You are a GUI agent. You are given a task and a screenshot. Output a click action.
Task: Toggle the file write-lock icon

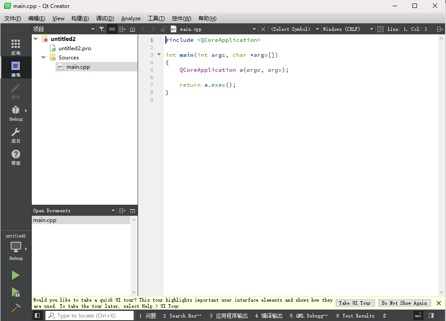click(x=163, y=29)
